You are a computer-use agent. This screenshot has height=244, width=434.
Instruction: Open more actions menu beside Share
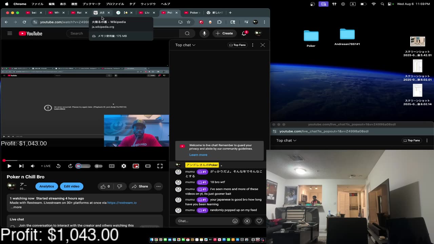(158, 186)
